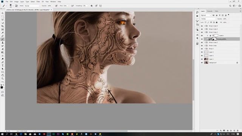Select the Path Selection tool
Image resolution: width=242 pixels, height=136 pixels.
point(3,69)
